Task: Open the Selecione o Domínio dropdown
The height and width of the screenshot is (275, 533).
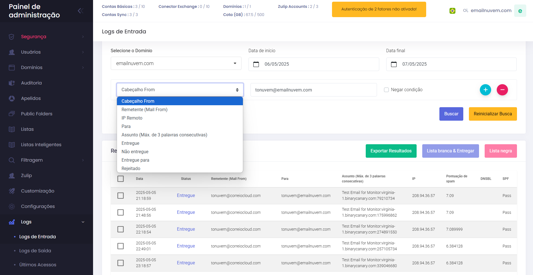Action: pos(176,63)
